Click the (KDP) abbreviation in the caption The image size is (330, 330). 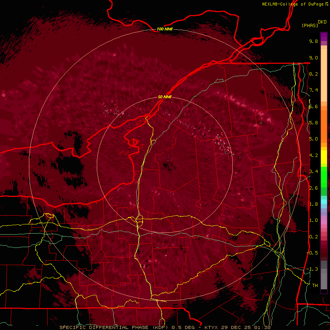[160, 327]
